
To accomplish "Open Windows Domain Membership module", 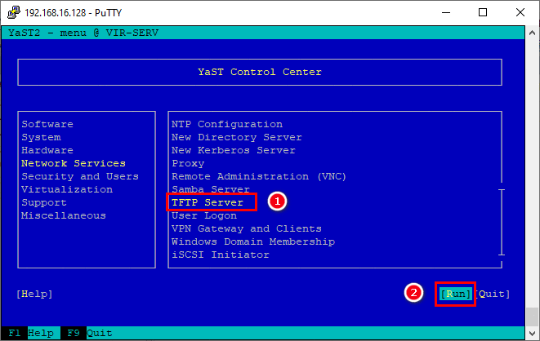I will pyautogui.click(x=253, y=241).
